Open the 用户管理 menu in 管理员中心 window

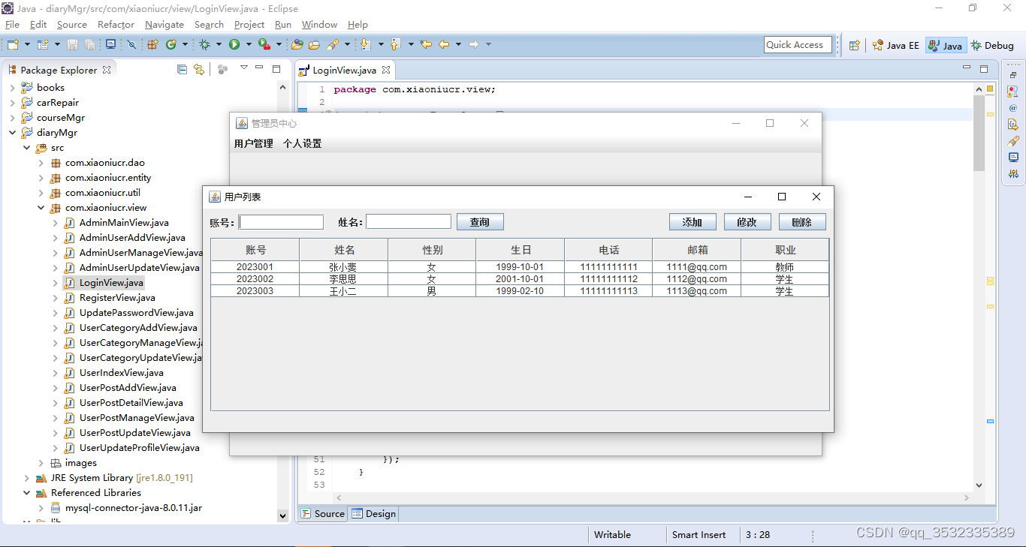click(254, 143)
